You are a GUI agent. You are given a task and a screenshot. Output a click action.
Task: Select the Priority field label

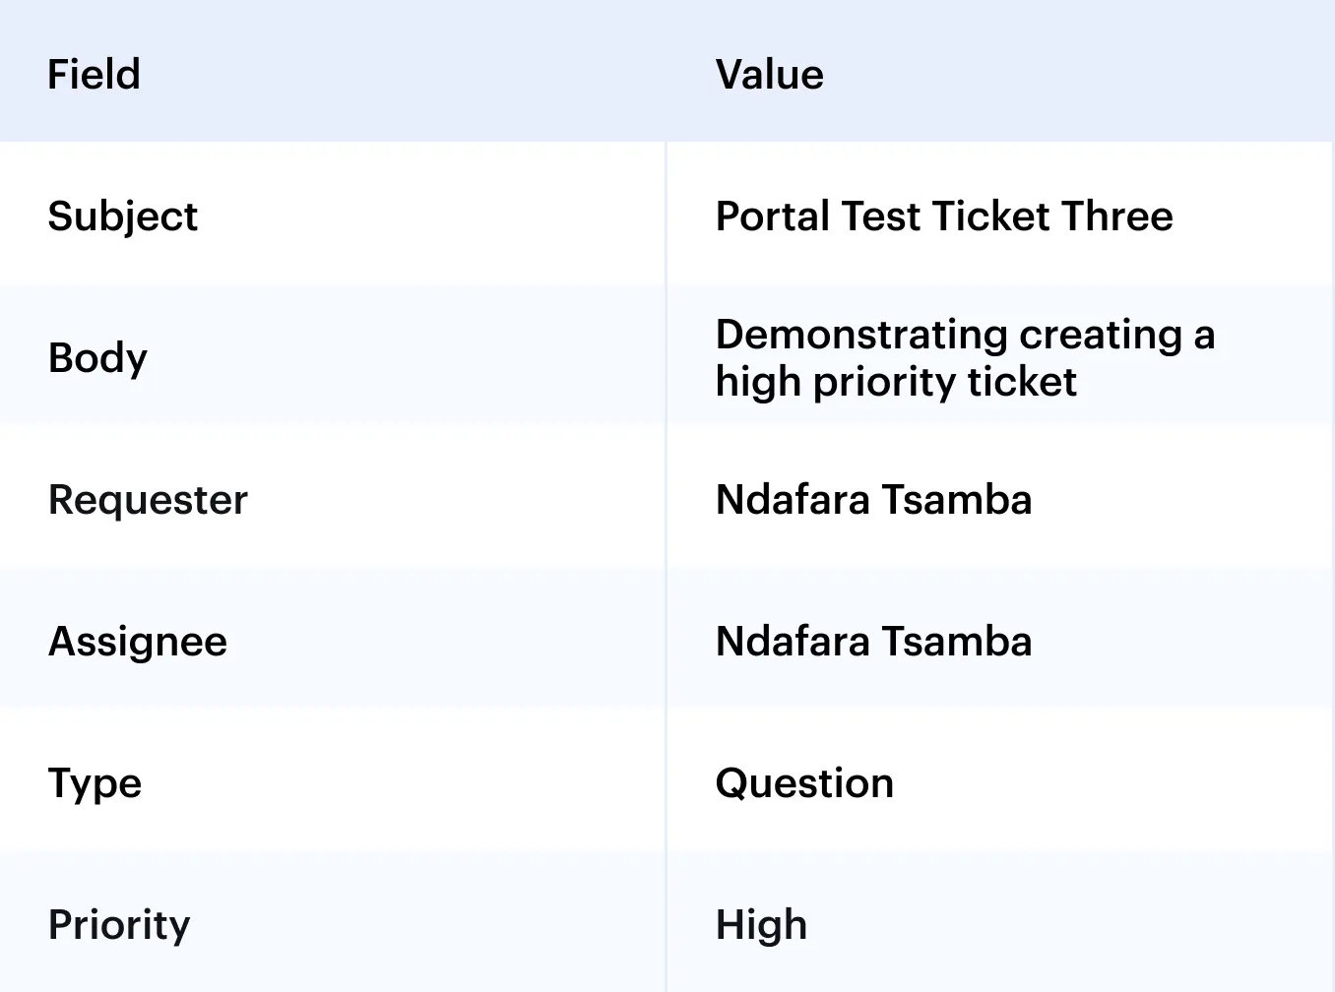click(119, 925)
